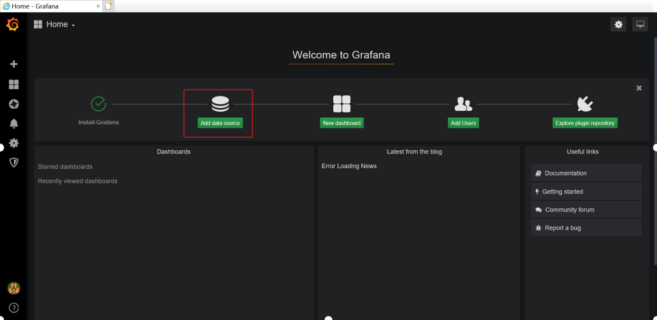Open the Community forum link

[587, 209]
